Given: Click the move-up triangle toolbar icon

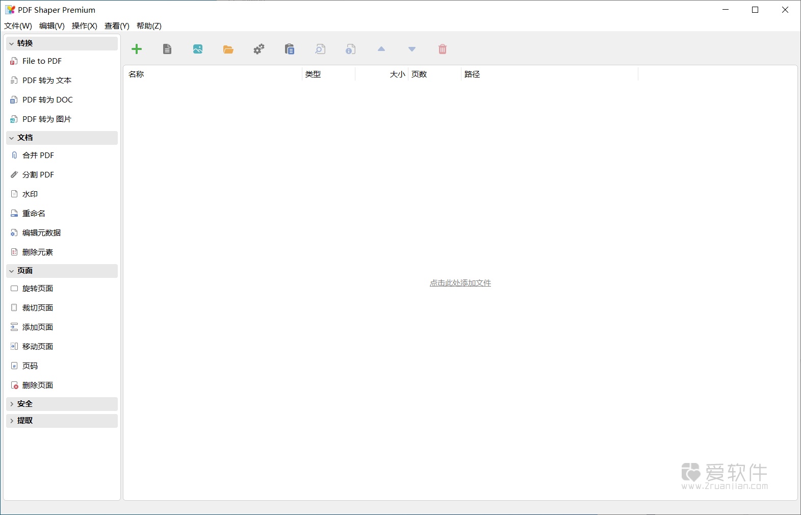Looking at the screenshot, I should pyautogui.click(x=381, y=49).
